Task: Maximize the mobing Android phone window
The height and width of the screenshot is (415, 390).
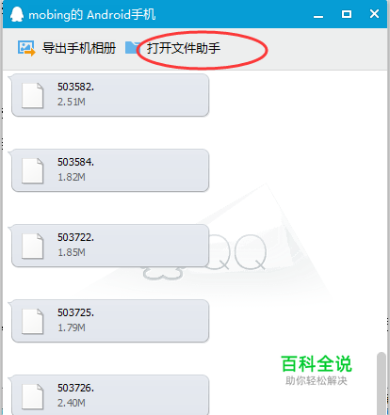Action: 347,14
